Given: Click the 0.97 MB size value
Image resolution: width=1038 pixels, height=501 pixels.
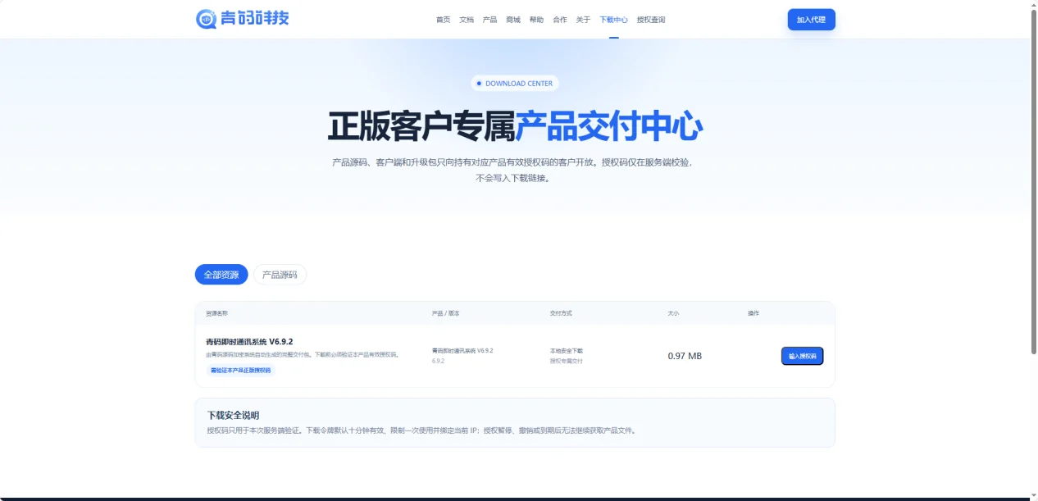Looking at the screenshot, I should click(x=685, y=356).
